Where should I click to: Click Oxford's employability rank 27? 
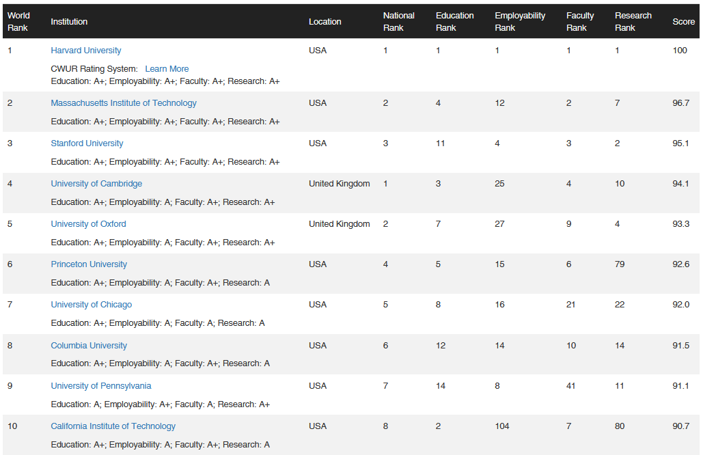point(500,223)
